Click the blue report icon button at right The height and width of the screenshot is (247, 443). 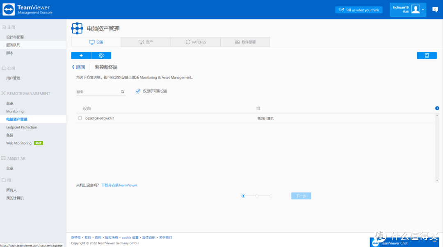point(427,56)
